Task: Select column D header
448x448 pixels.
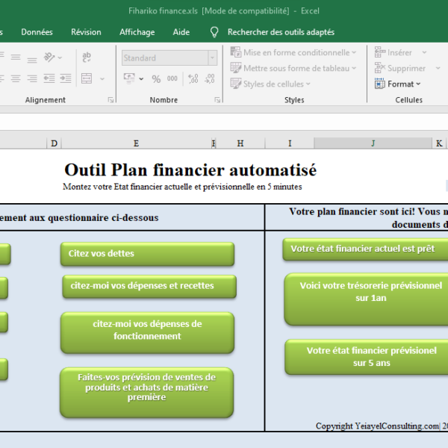Action: 54,143
